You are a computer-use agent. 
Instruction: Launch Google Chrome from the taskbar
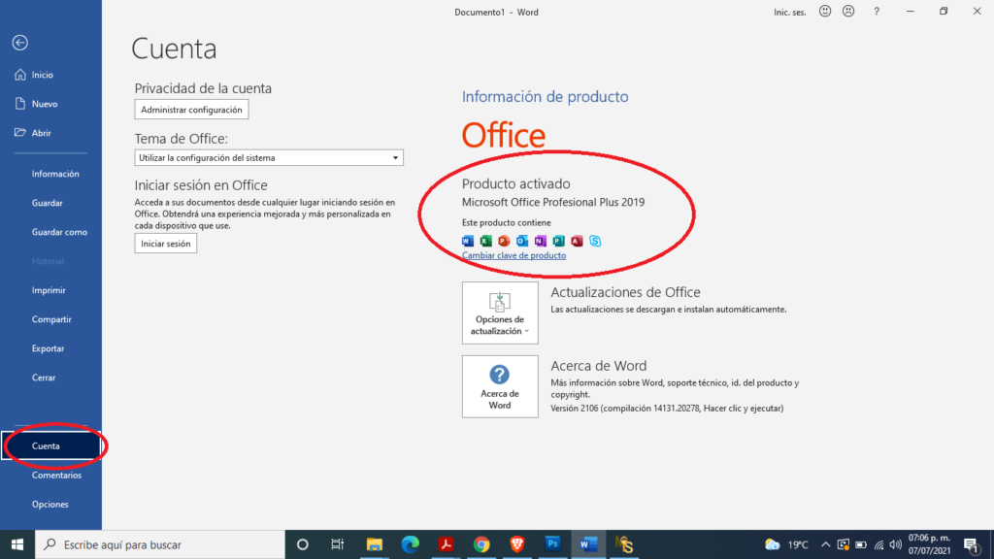pos(481,544)
